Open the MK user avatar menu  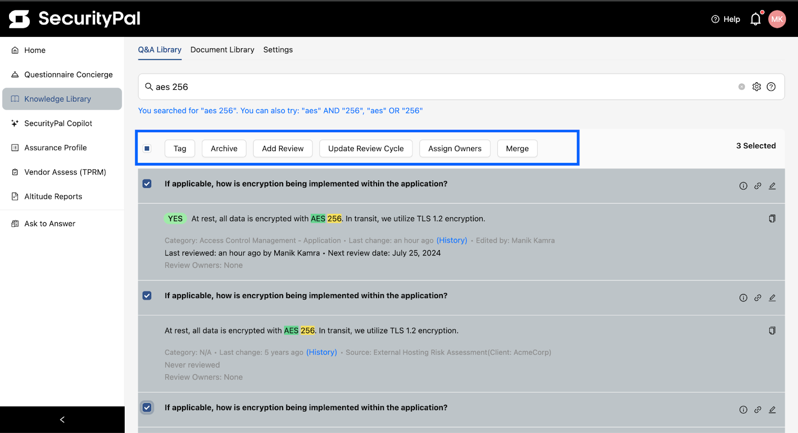click(777, 19)
